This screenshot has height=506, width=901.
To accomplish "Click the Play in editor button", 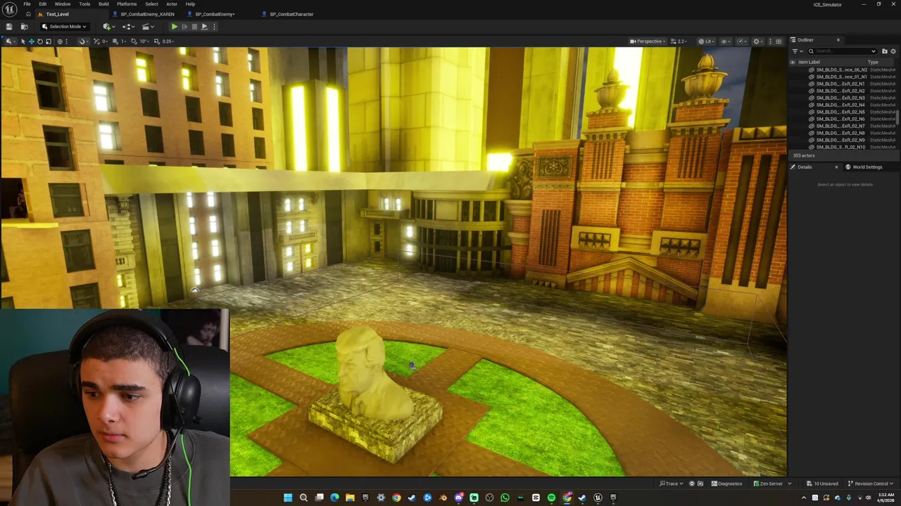I will (x=175, y=27).
